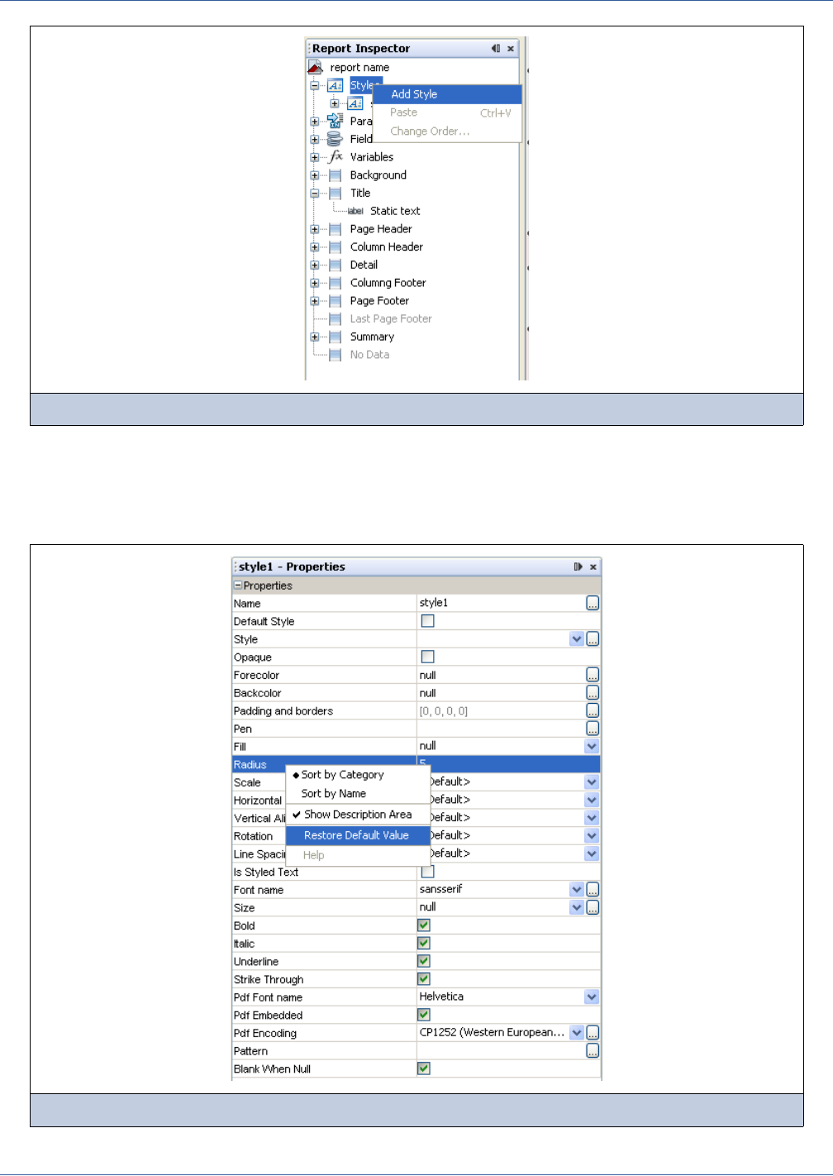Image resolution: width=833 pixels, height=1176 pixels.
Task: Click the Columng Footer band icon
Action: click(x=336, y=283)
